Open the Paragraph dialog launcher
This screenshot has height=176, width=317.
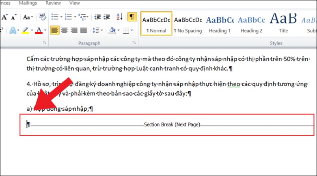(x=134, y=43)
